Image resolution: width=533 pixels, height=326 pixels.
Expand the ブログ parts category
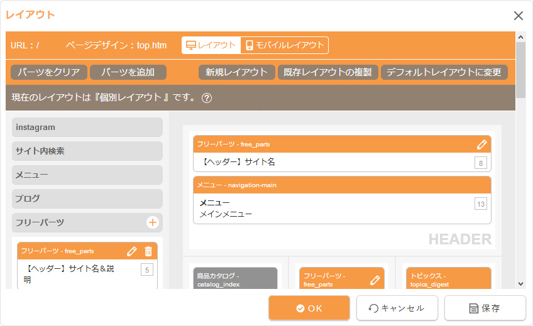tap(87, 198)
